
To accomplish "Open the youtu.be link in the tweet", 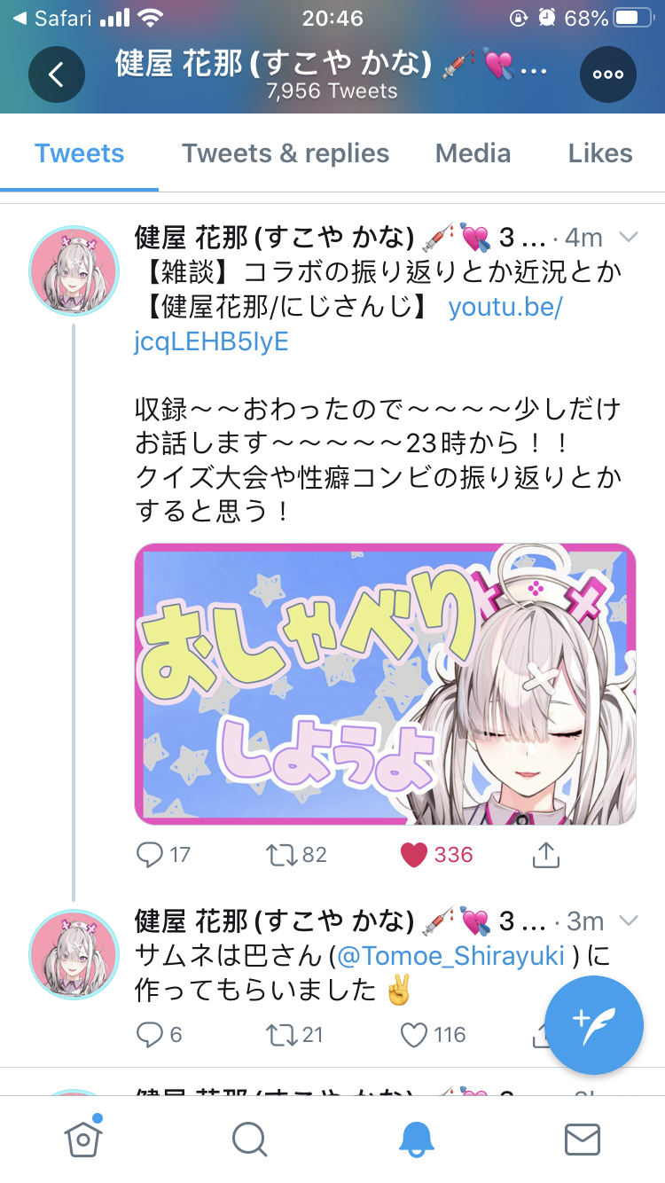I will (x=348, y=325).
